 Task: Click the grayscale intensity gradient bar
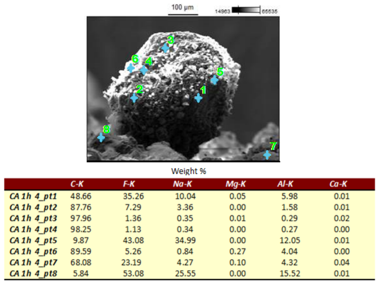pyautogui.click(x=246, y=10)
